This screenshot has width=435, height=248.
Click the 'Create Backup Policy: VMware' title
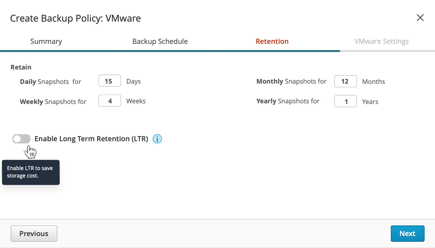click(76, 18)
